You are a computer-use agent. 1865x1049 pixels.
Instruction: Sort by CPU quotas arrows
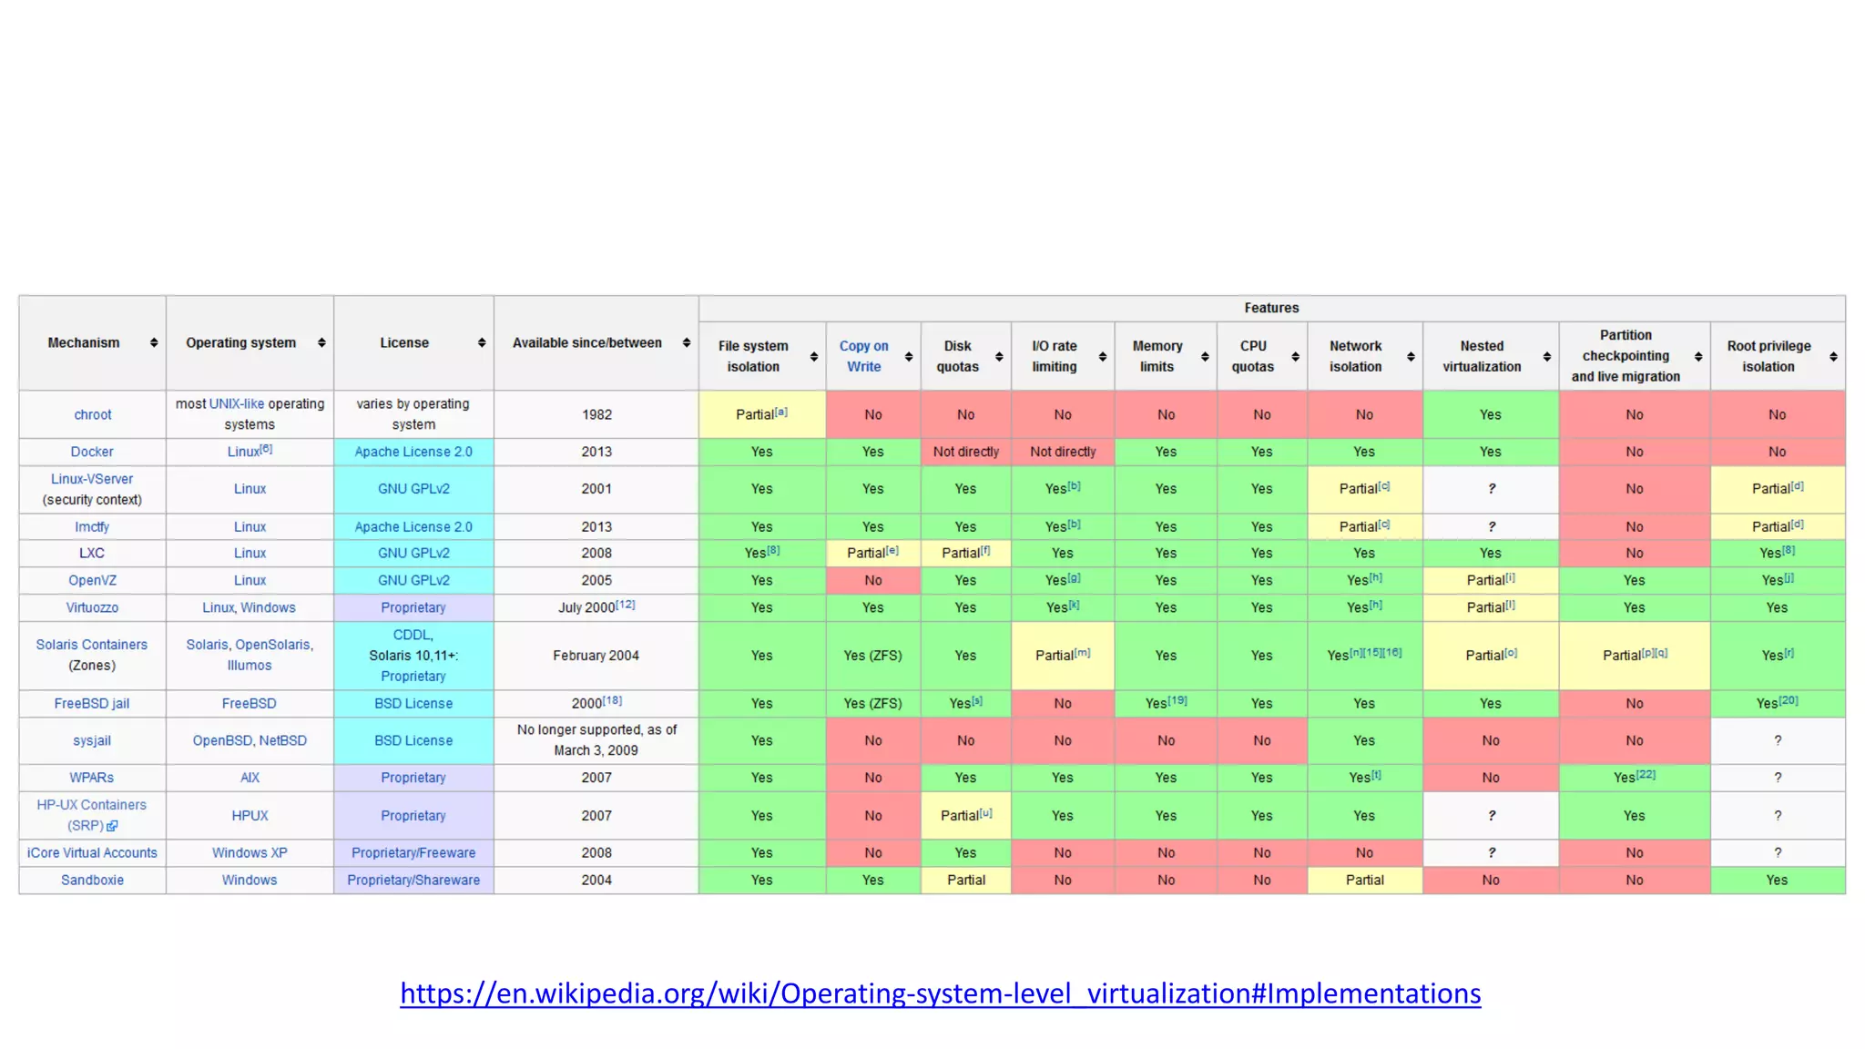tap(1295, 357)
